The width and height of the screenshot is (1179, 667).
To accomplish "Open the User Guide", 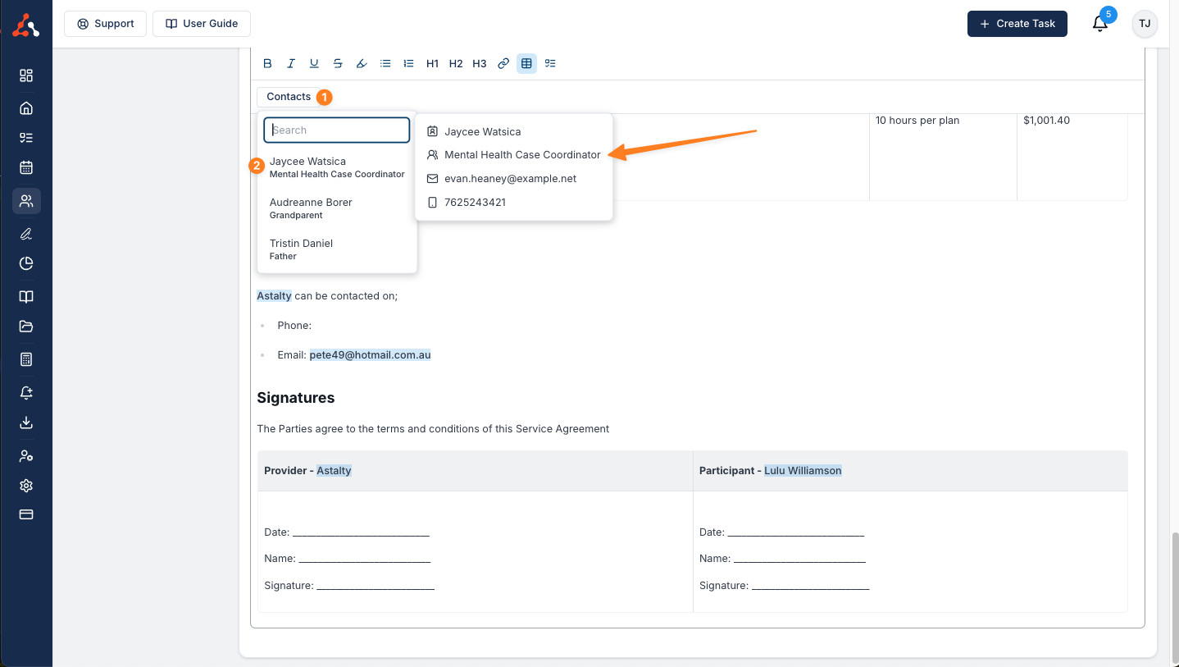I will 202,24.
